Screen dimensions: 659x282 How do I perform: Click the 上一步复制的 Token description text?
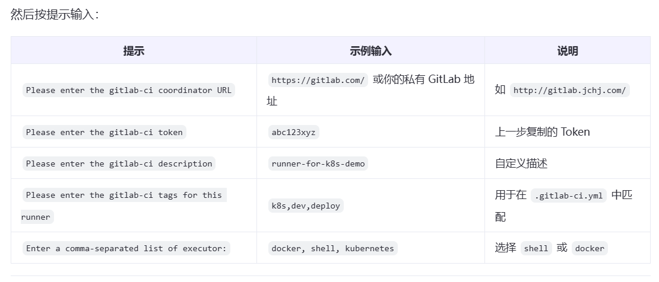pos(542,132)
